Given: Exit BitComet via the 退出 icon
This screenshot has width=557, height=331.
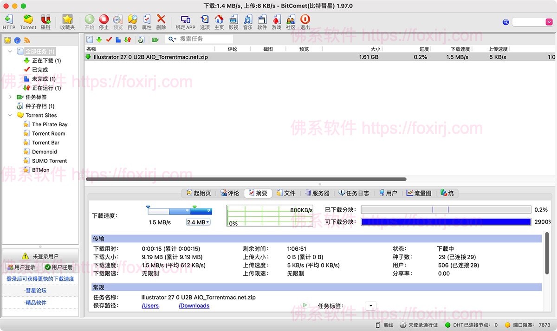Looking at the screenshot, I should click(x=305, y=21).
